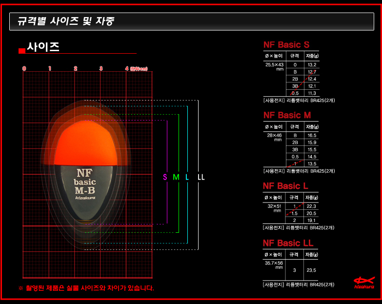Click spec '1.5' in NF Basic L table
This screenshot has height=304, width=382.
tap(295, 213)
